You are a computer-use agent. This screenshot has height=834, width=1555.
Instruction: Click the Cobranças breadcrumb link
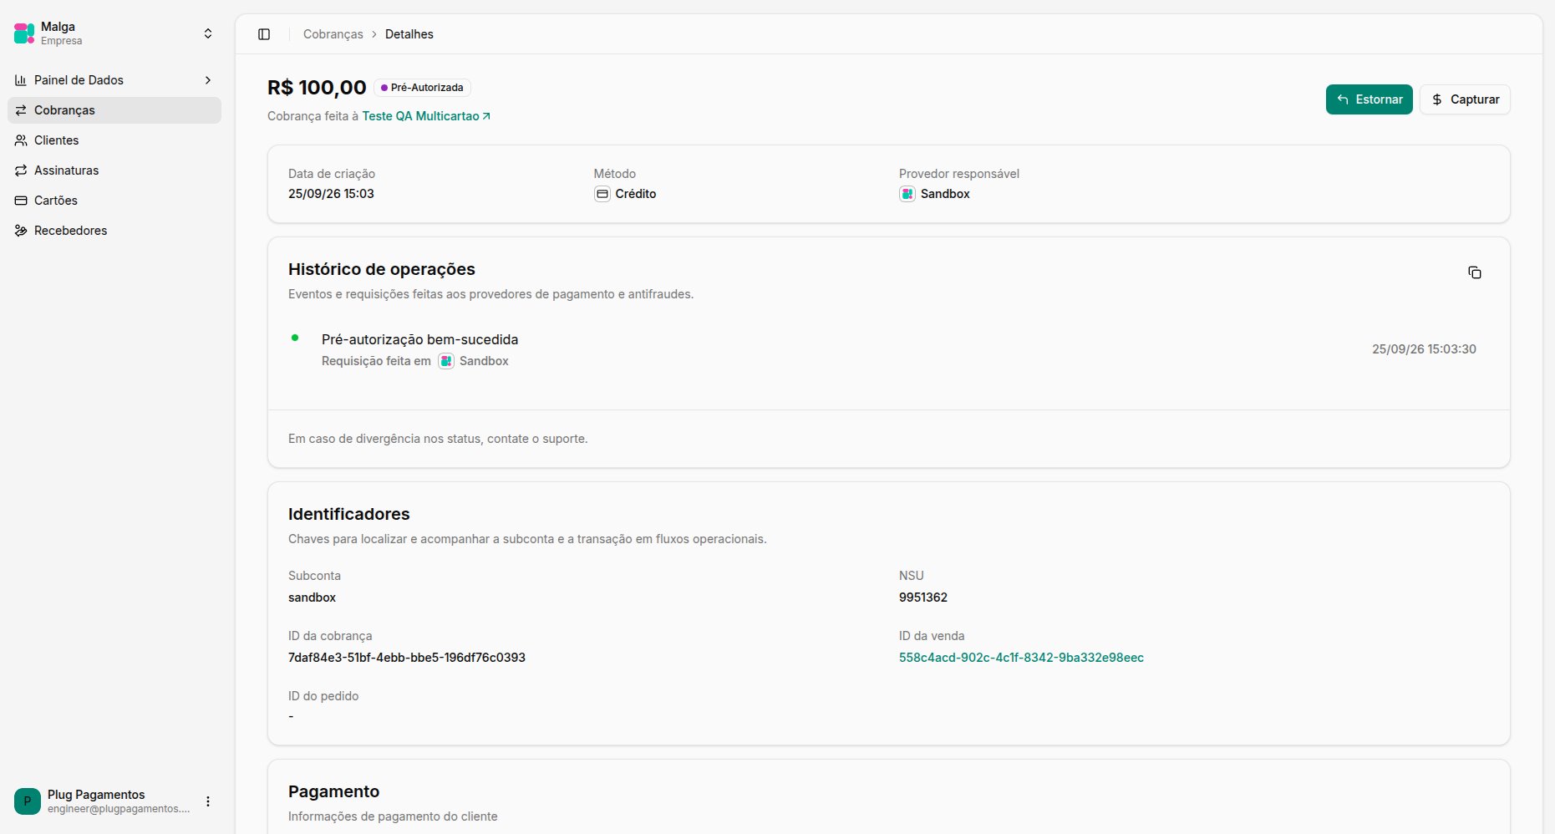tap(333, 34)
